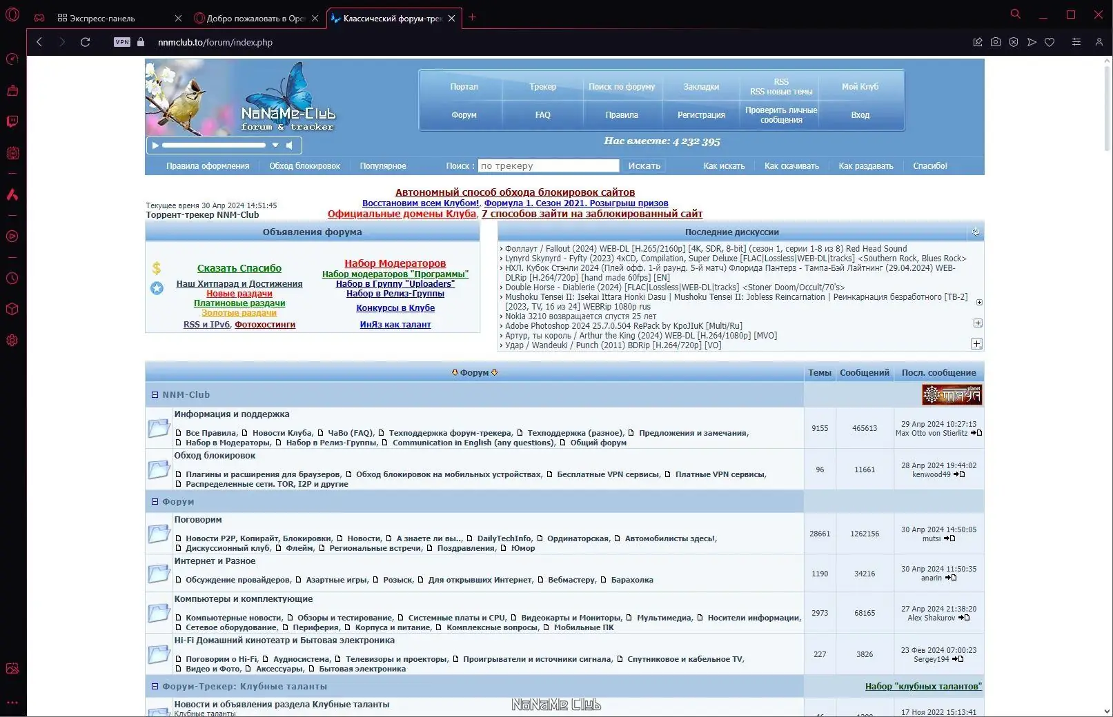Open the Player icon in sidebar

pos(12,236)
